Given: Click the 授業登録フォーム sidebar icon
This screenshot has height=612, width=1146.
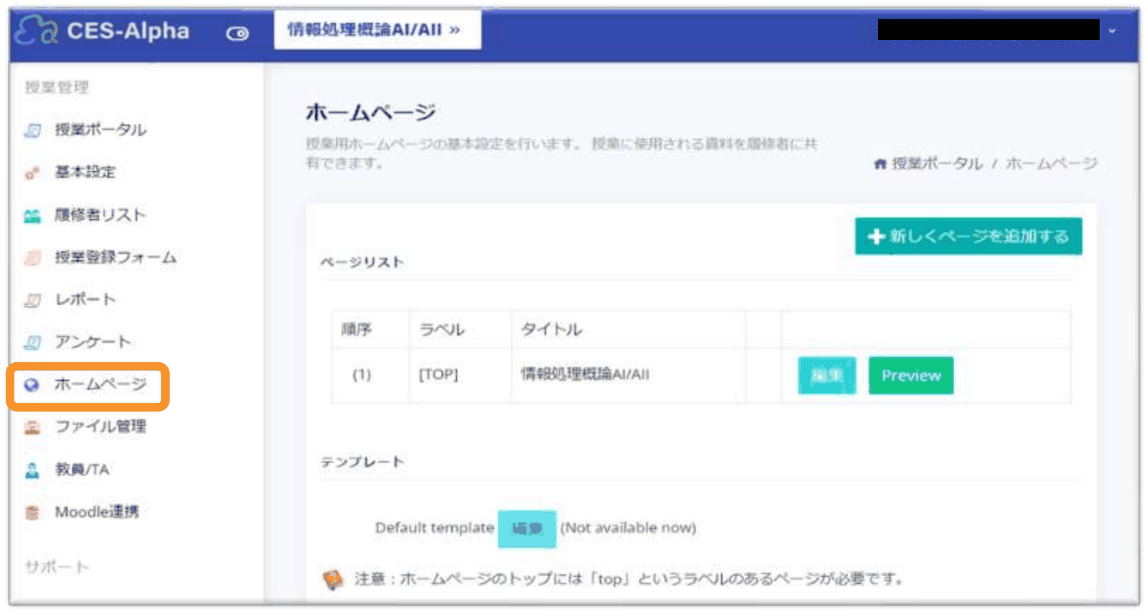Looking at the screenshot, I should click(32, 258).
